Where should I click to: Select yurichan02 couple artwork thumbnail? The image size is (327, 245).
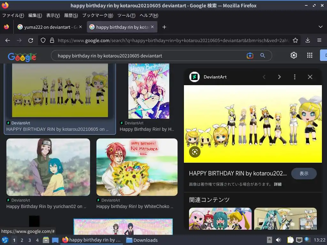(x=48, y=167)
